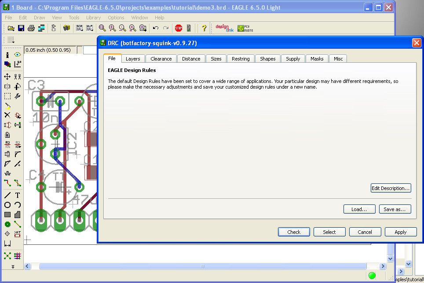Switch to the Clearance tab

click(x=161, y=58)
